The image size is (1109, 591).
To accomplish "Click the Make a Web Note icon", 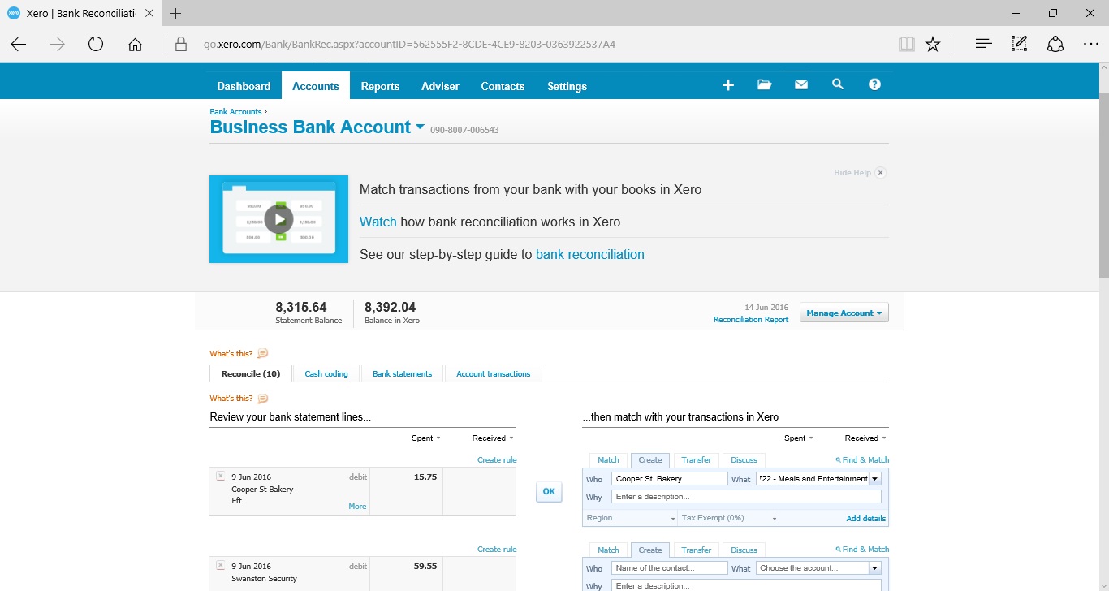I will click(x=1019, y=44).
